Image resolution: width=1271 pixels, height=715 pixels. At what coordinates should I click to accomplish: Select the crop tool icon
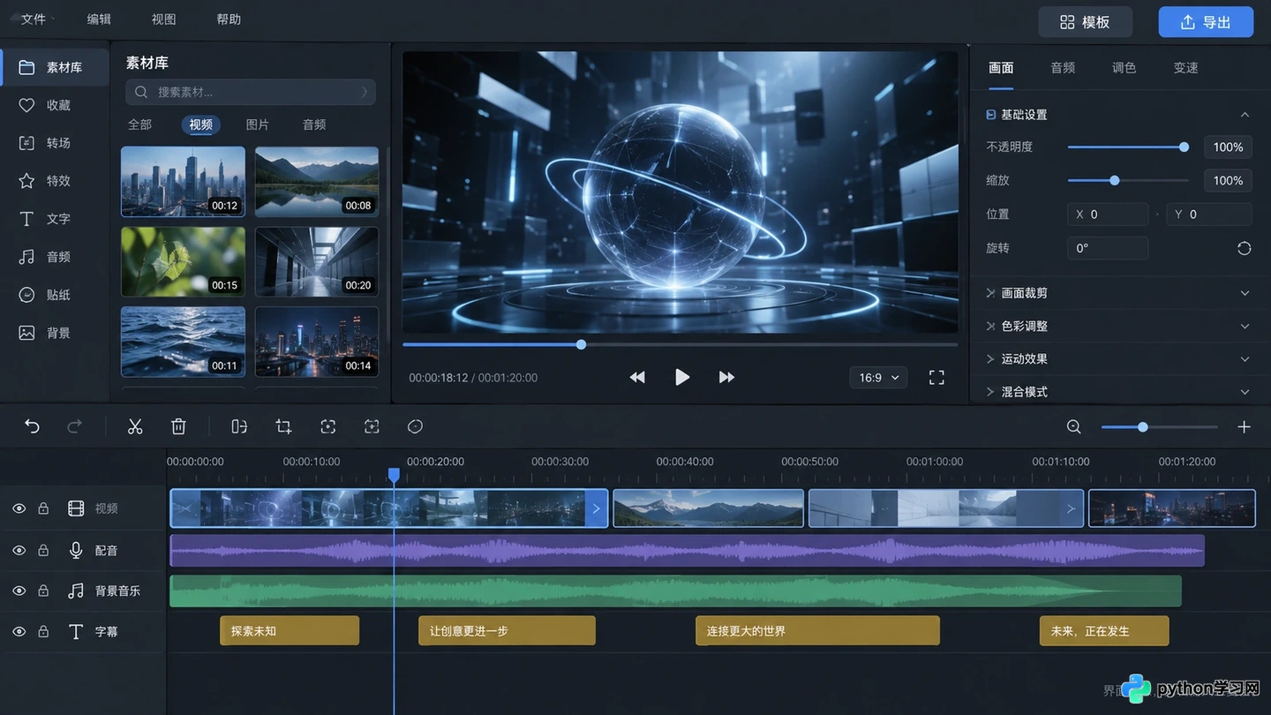point(283,427)
